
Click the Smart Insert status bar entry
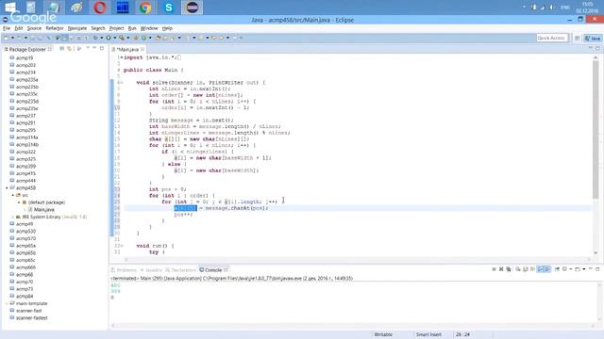[428, 334]
